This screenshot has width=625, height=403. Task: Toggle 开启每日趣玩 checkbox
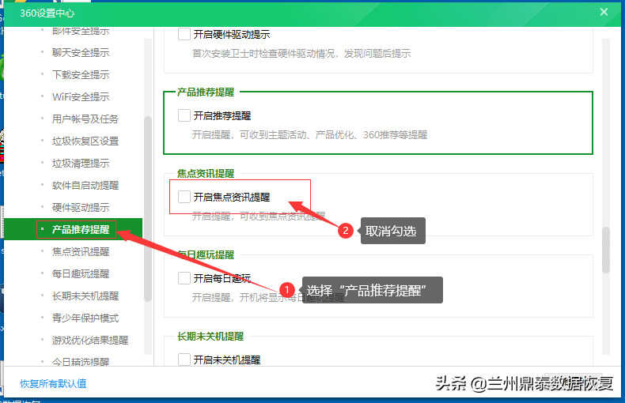184,278
